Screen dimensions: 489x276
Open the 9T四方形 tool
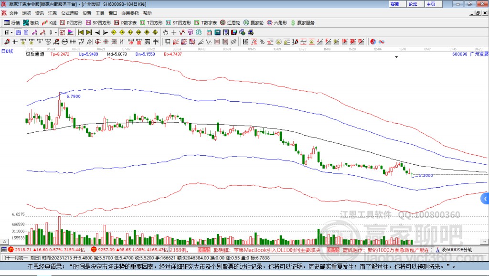pyautogui.click(x=179, y=23)
